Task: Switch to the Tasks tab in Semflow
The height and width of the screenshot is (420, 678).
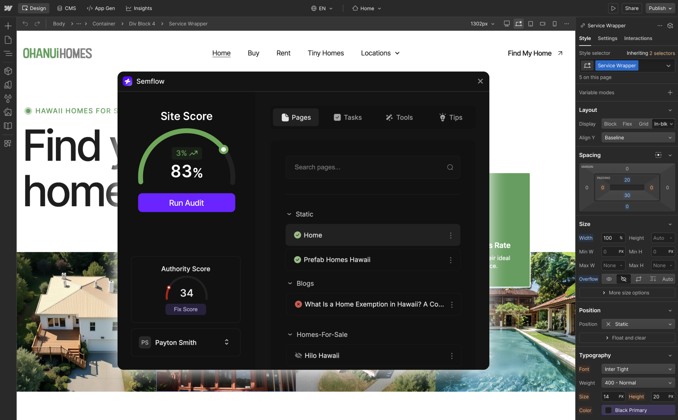Action: (348, 117)
